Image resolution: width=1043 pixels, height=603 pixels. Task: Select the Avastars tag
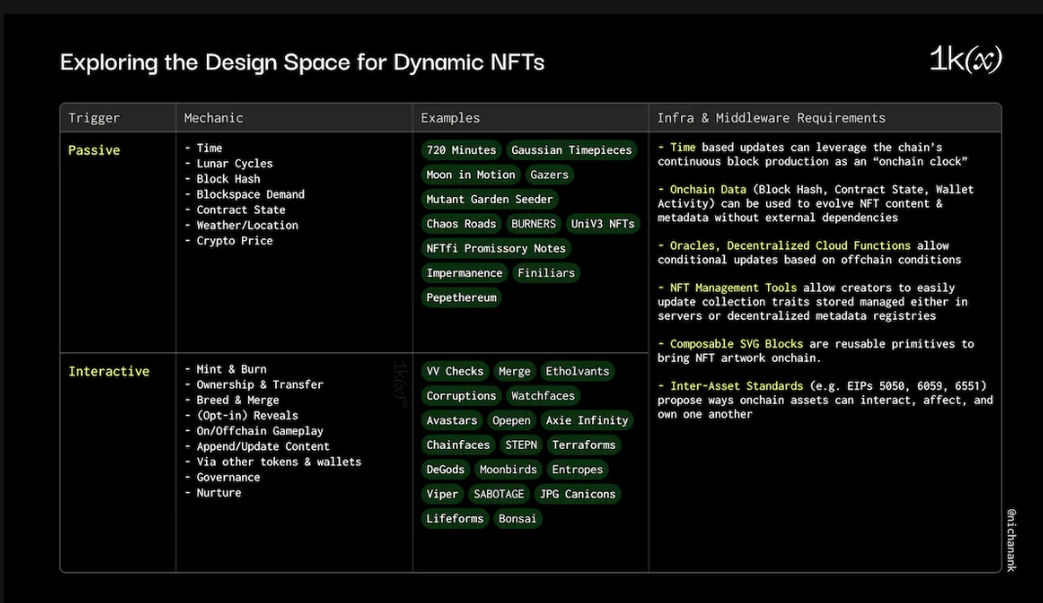(452, 421)
